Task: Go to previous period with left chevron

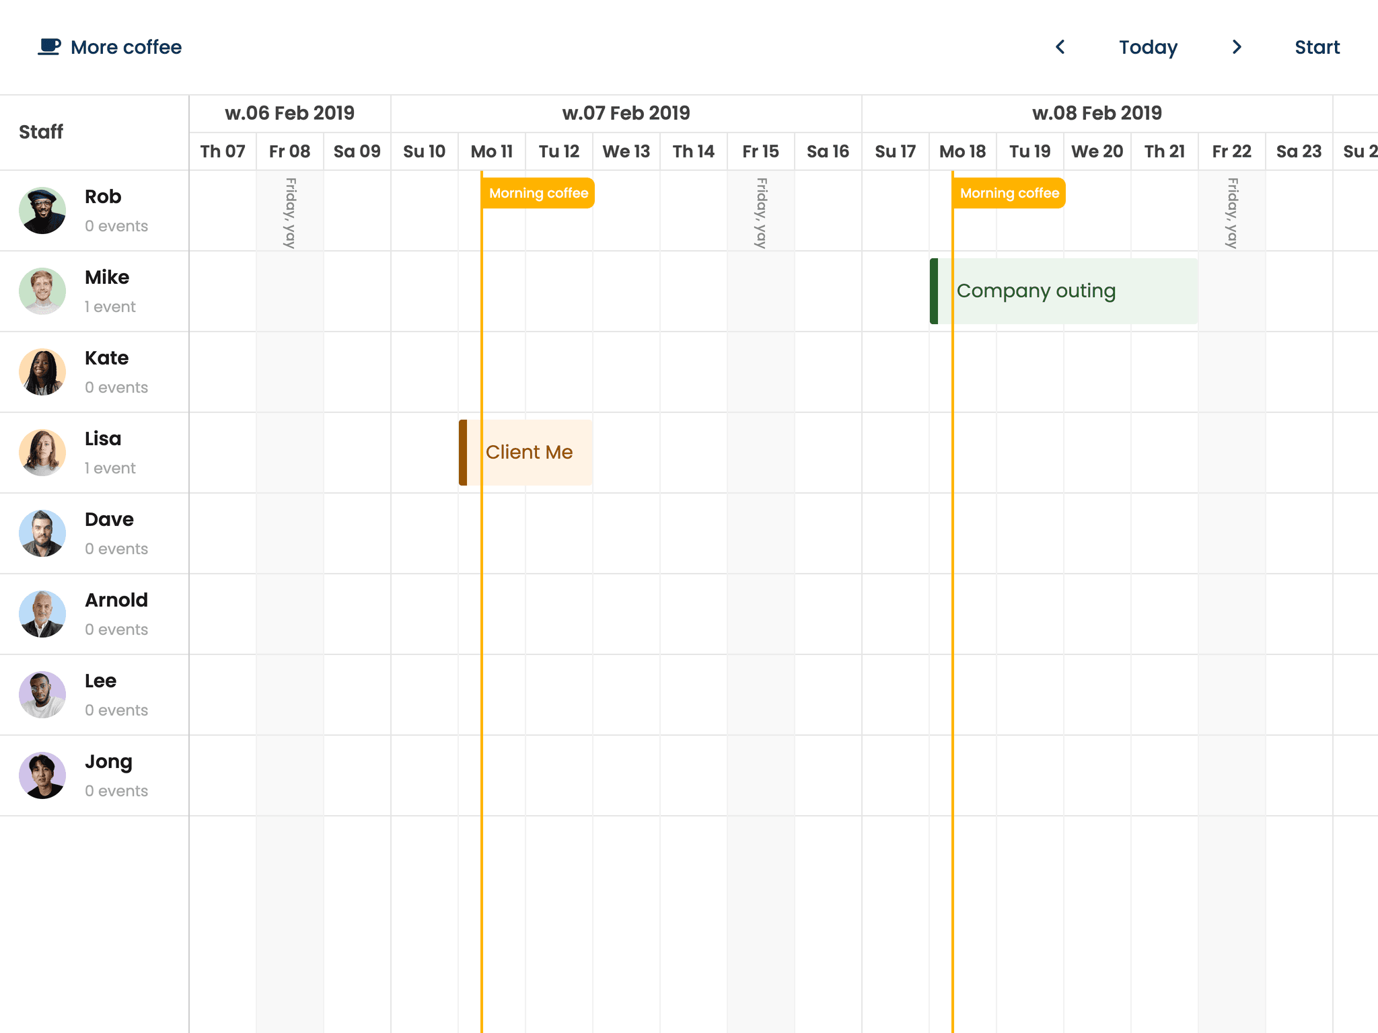Action: 1060,47
